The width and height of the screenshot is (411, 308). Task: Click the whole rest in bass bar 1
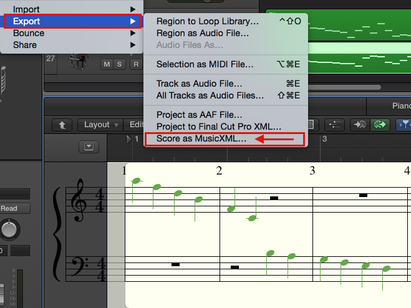tap(175, 264)
